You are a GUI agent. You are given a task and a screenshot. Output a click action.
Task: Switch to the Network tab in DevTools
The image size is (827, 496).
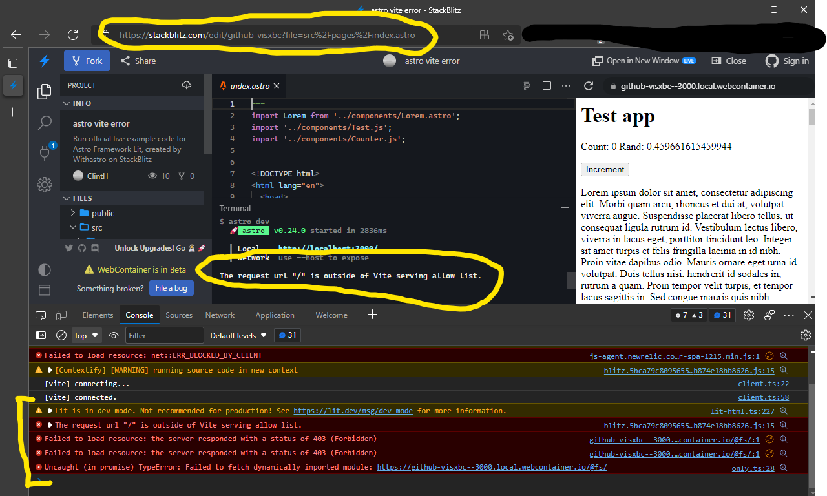coord(220,315)
